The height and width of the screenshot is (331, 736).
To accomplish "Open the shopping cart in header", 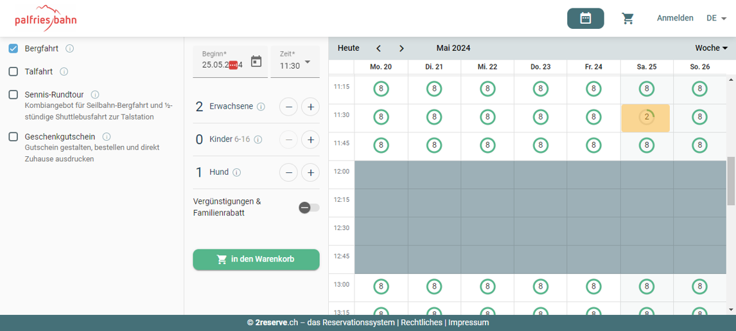I will pyautogui.click(x=627, y=19).
